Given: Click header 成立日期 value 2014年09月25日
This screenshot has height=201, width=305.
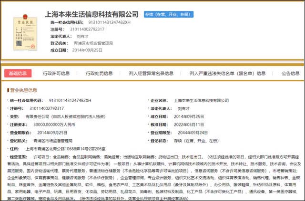Looking at the screenshot, I should tap(87, 50).
